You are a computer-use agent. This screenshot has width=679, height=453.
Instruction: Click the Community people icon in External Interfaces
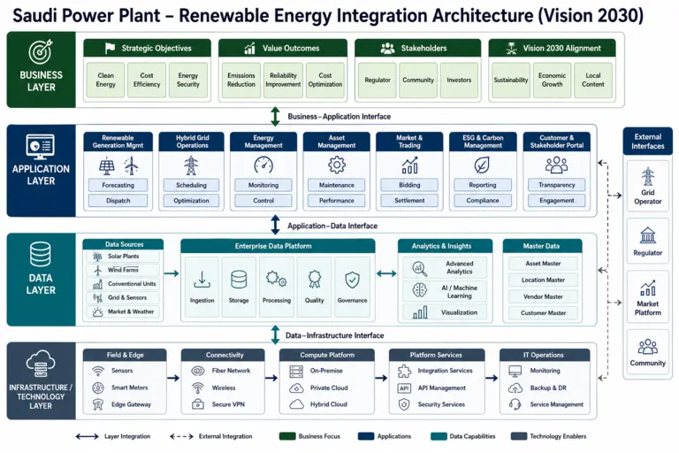pyautogui.click(x=648, y=347)
